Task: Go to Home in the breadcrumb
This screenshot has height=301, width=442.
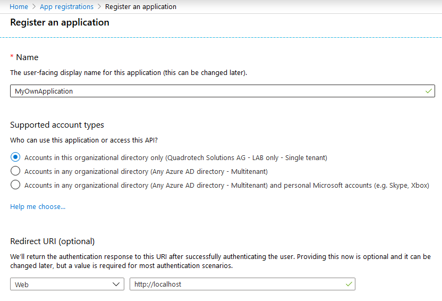Action: coord(19,6)
